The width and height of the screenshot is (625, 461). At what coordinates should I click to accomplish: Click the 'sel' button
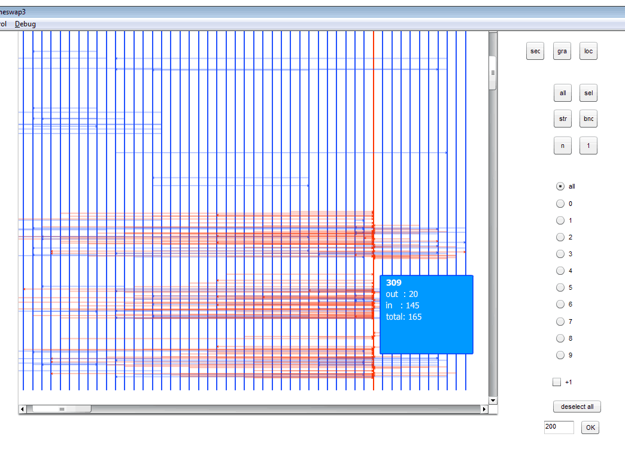click(588, 93)
